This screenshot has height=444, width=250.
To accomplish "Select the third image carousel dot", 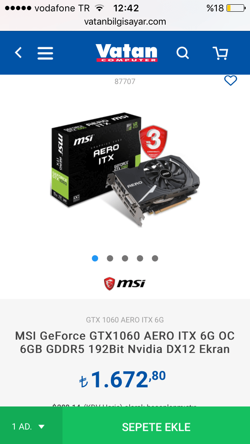I will tap(125, 258).
